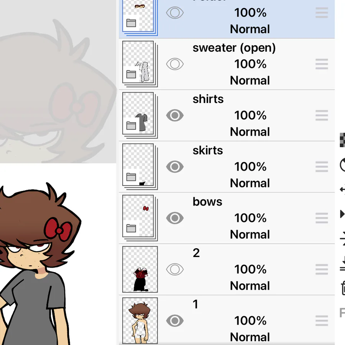Grab the reorder handle of top Folder layer

[322, 13]
